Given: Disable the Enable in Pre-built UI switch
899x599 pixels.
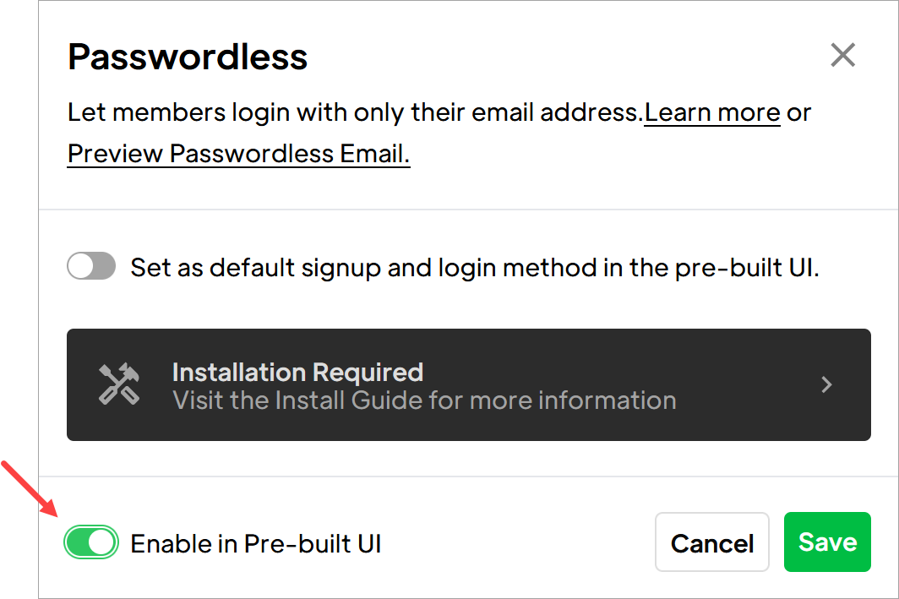Looking at the screenshot, I should pos(91,542).
